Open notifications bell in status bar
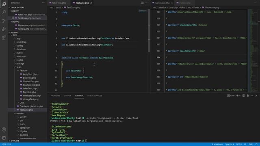The image size is (260, 146). click(x=256, y=144)
